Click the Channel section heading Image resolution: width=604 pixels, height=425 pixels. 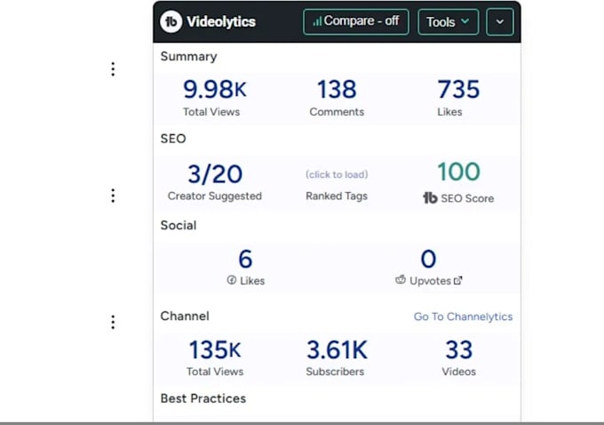pyautogui.click(x=185, y=317)
